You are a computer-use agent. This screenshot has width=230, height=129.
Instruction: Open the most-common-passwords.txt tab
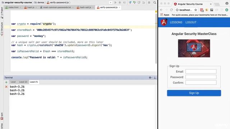57,7
